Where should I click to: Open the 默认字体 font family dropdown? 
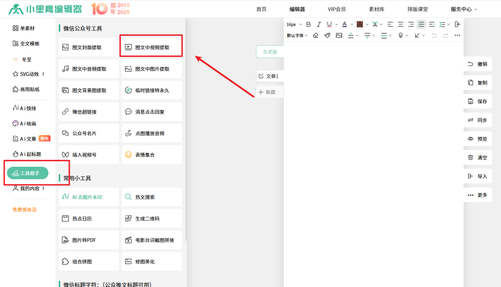[296, 35]
